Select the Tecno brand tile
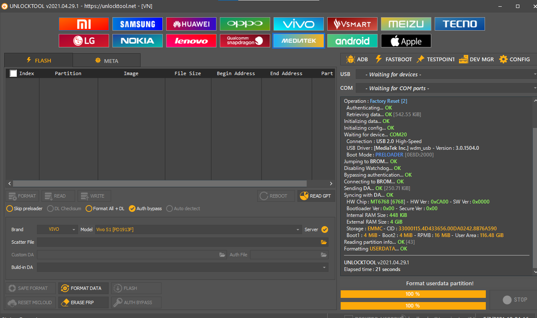The image size is (537, 318). point(460,24)
